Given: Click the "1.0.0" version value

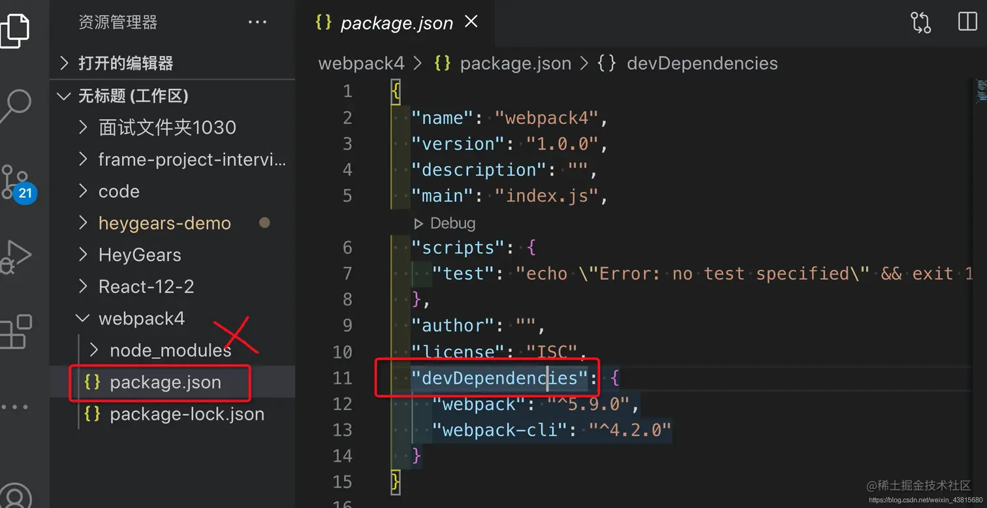Looking at the screenshot, I should pos(562,144).
